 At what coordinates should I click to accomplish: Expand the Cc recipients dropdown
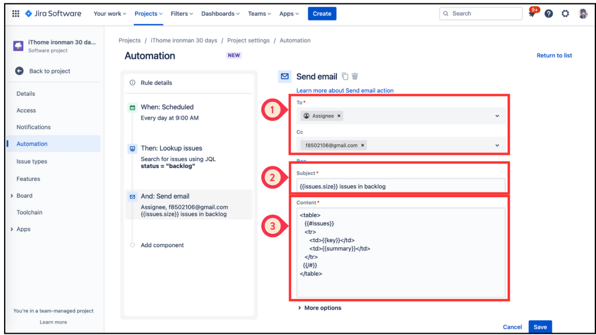[497, 145]
